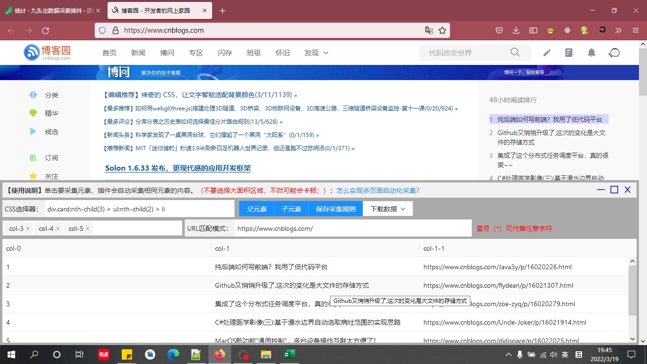Write a new post with the pencil icon
The image size is (647, 364).
pyautogui.click(x=547, y=53)
